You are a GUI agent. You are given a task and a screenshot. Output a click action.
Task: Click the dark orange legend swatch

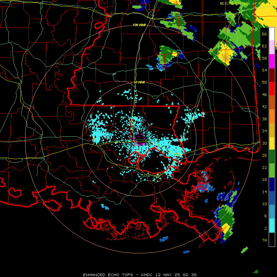point(272,102)
